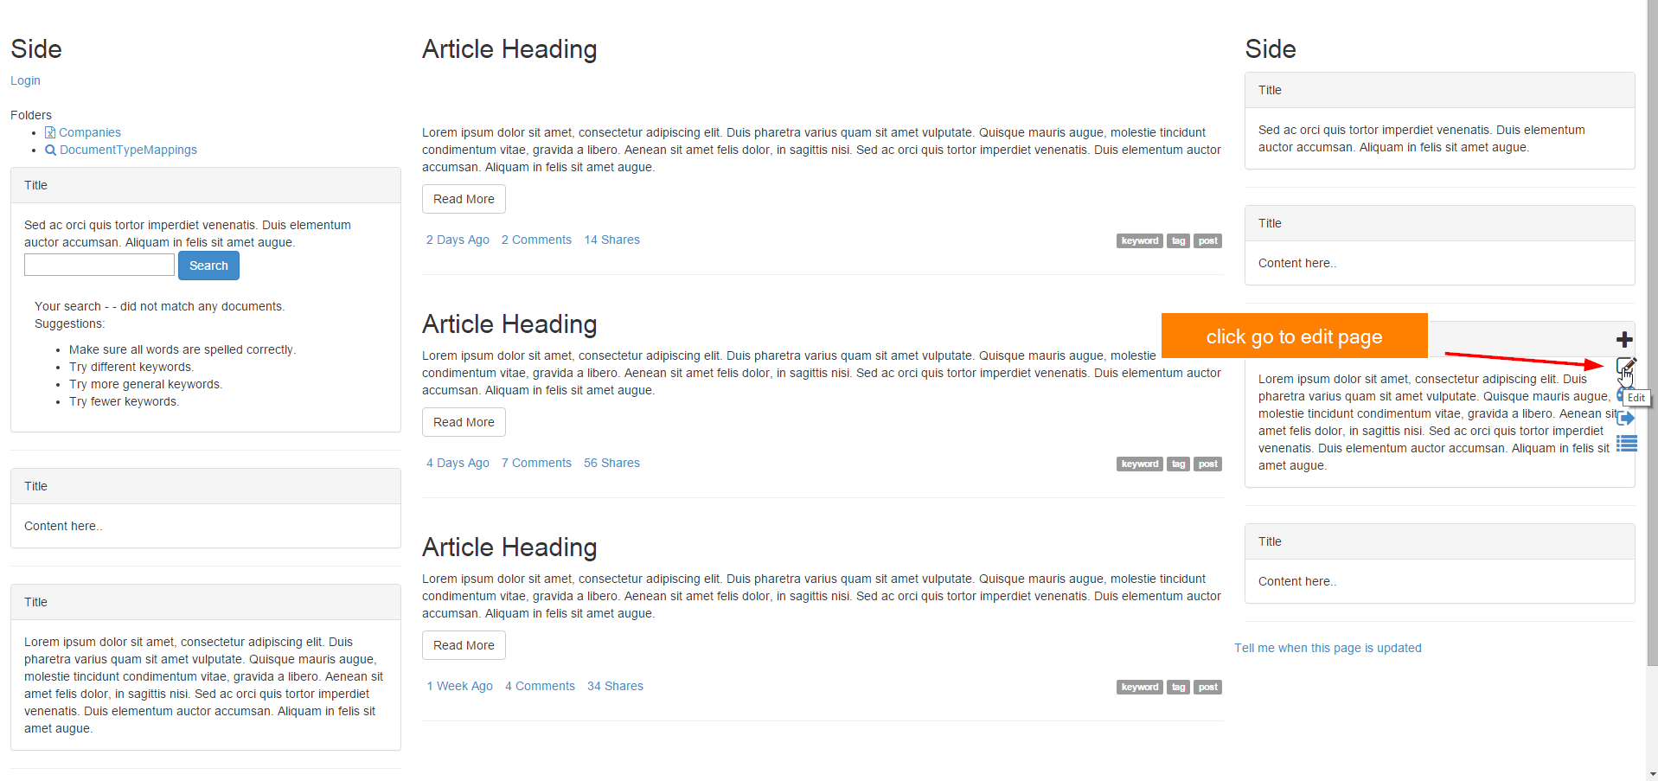1658x781 pixels.
Task: Click the blue export arrow icon
Action: coord(1627,419)
